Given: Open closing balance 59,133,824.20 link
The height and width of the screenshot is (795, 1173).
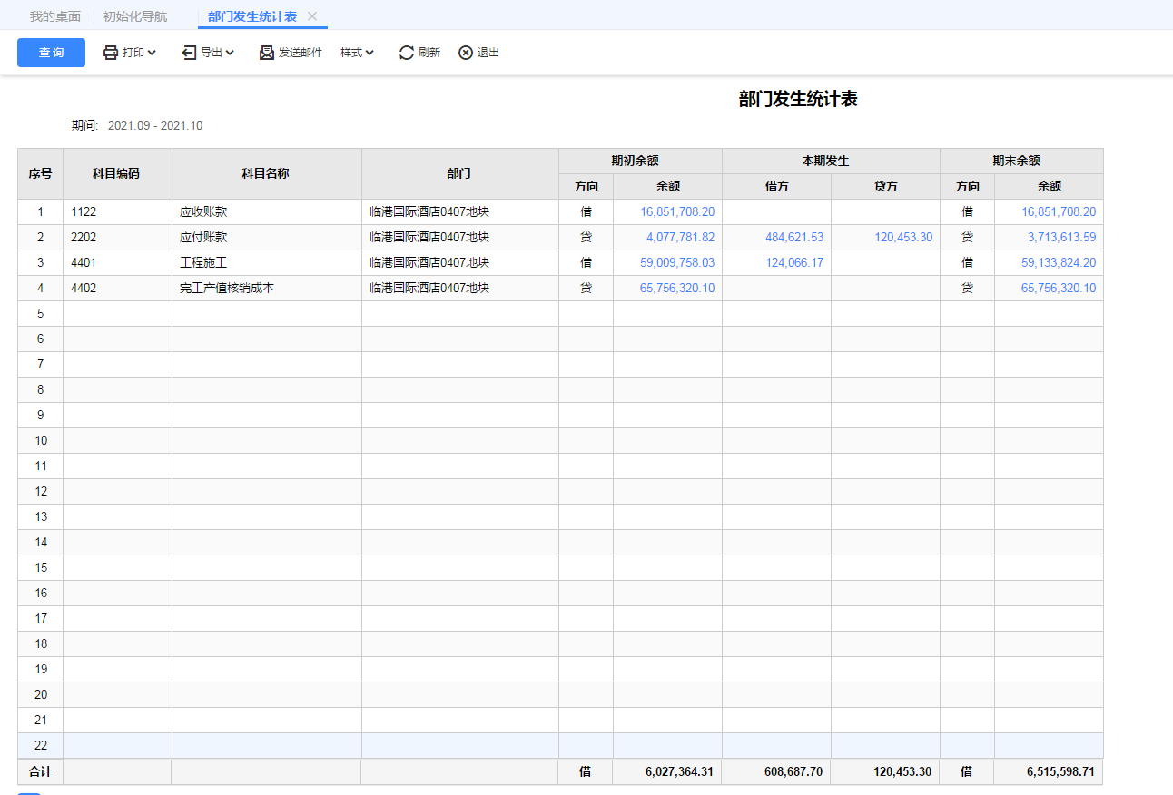Looking at the screenshot, I should 1059,262.
